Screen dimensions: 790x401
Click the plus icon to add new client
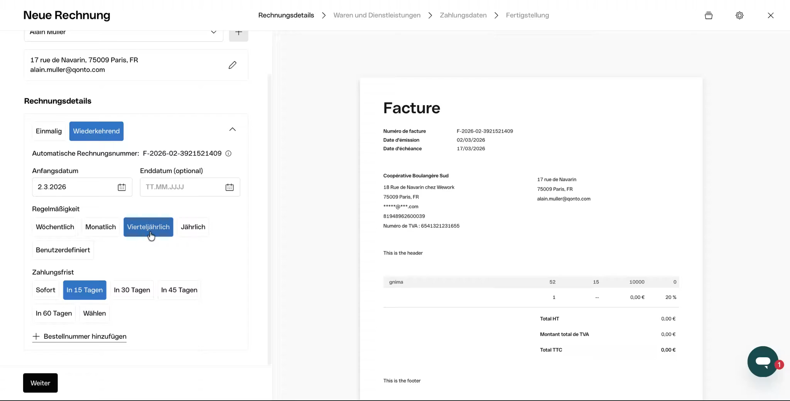click(238, 33)
